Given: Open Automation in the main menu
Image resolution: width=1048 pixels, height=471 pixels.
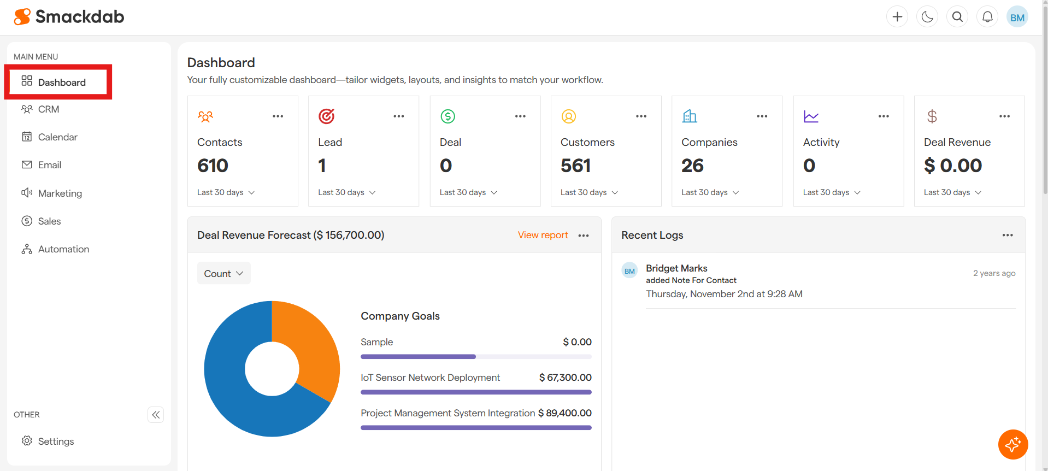Looking at the screenshot, I should point(63,249).
